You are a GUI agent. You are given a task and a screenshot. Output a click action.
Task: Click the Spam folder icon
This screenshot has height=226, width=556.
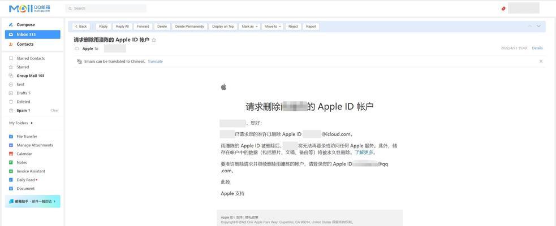tap(11, 111)
